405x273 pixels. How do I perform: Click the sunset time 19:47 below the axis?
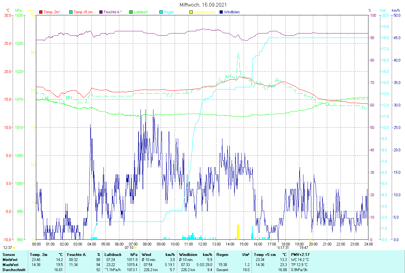click(304, 248)
